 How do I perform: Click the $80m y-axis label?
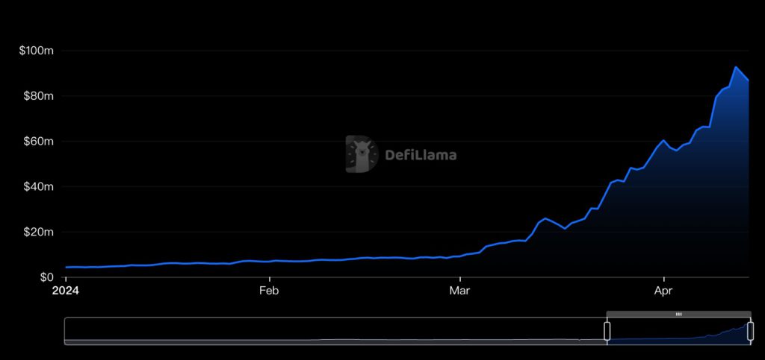(x=37, y=96)
